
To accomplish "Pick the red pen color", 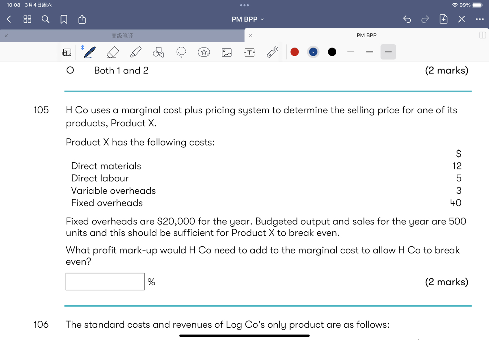I will point(295,52).
